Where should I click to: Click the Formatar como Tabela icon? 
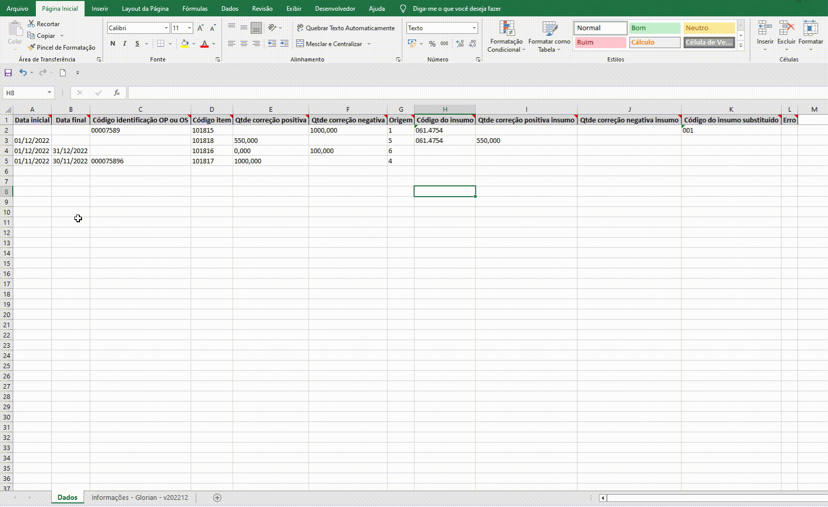coord(549,37)
